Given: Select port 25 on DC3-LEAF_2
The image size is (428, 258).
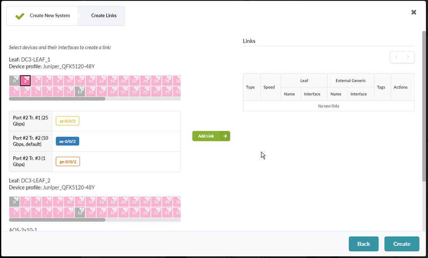Looking at the screenshot, I should (145, 212).
